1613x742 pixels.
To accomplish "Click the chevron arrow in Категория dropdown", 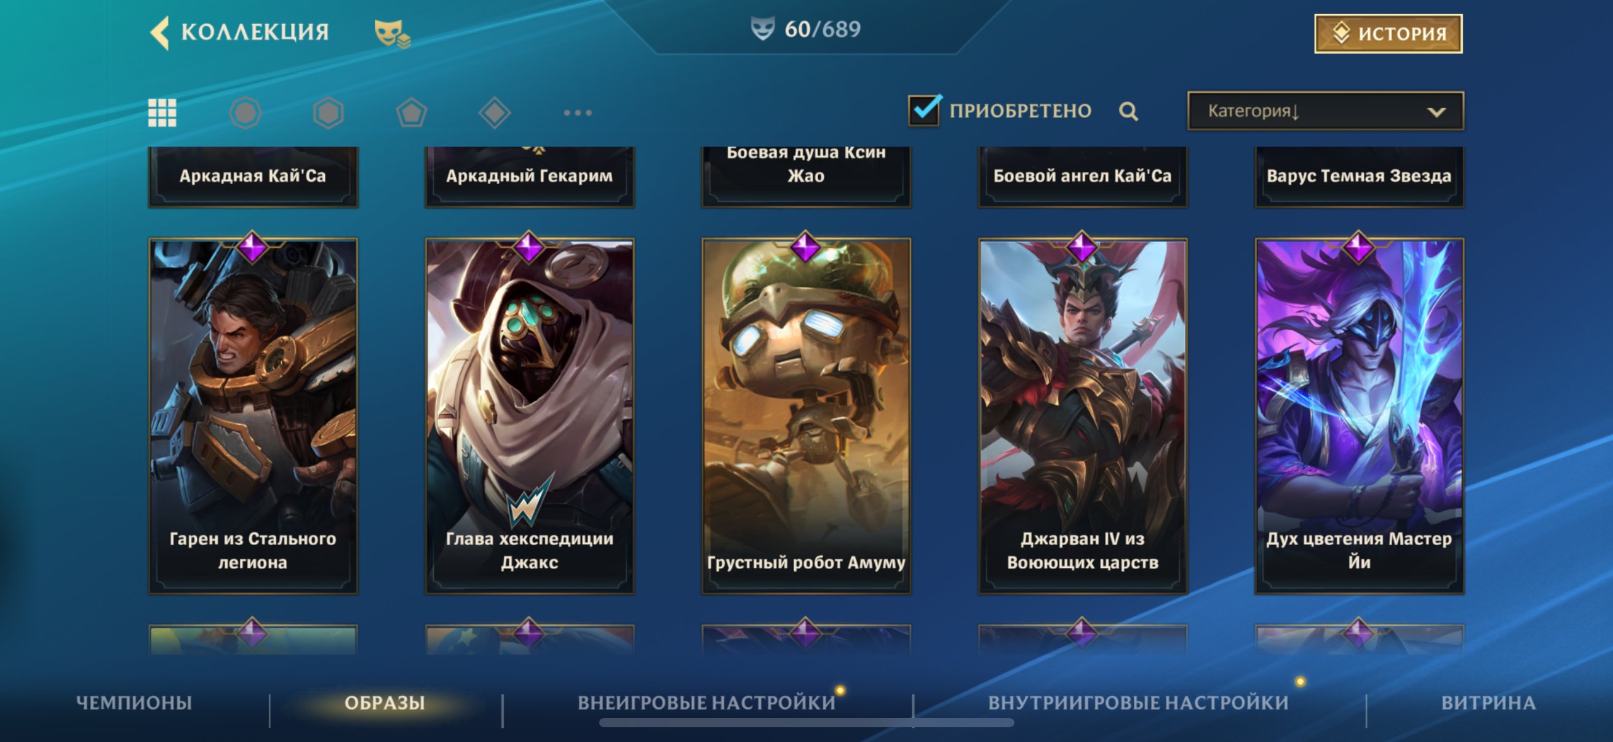I will tap(1436, 112).
